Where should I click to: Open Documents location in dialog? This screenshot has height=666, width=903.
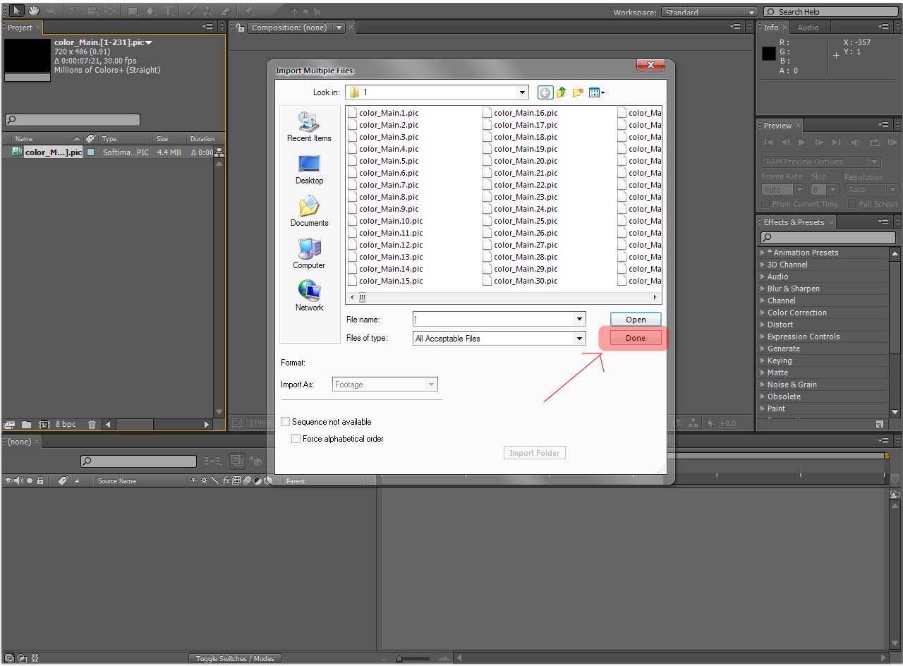309,212
